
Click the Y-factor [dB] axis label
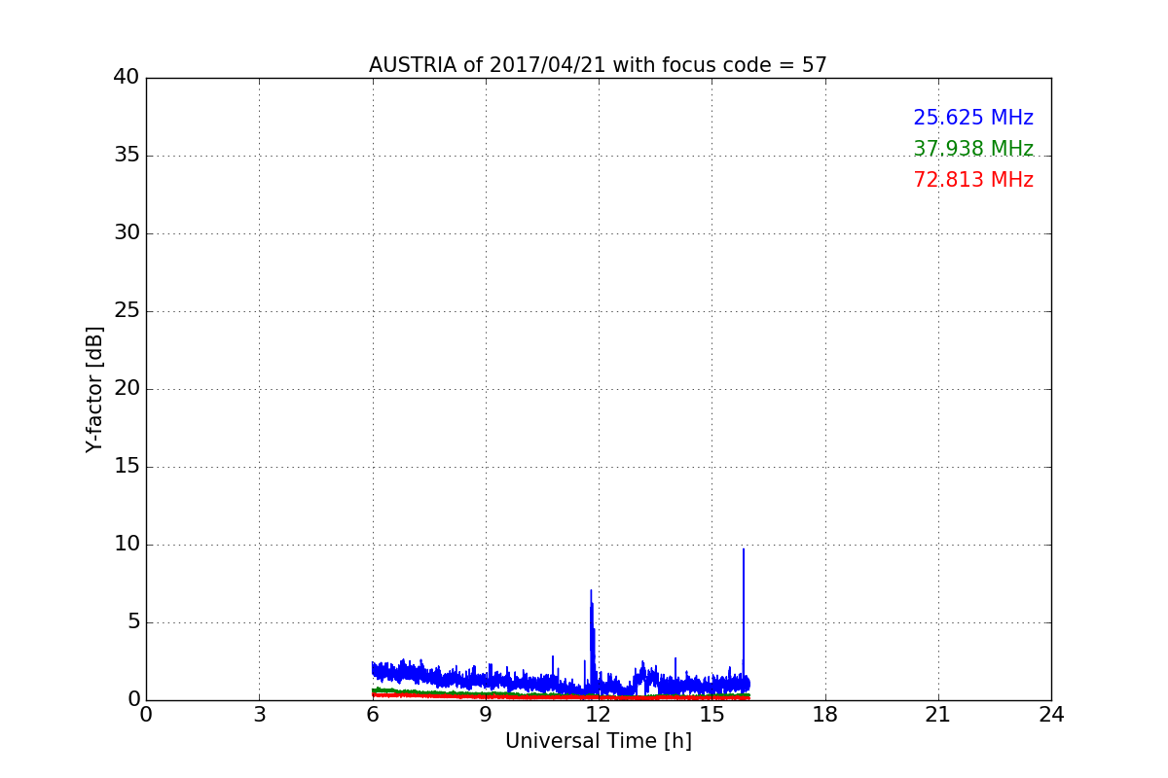[x=94, y=389]
